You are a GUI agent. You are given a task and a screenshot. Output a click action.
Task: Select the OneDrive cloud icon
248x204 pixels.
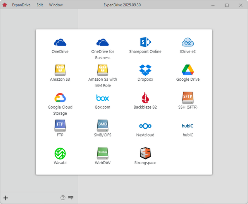(x=60, y=42)
